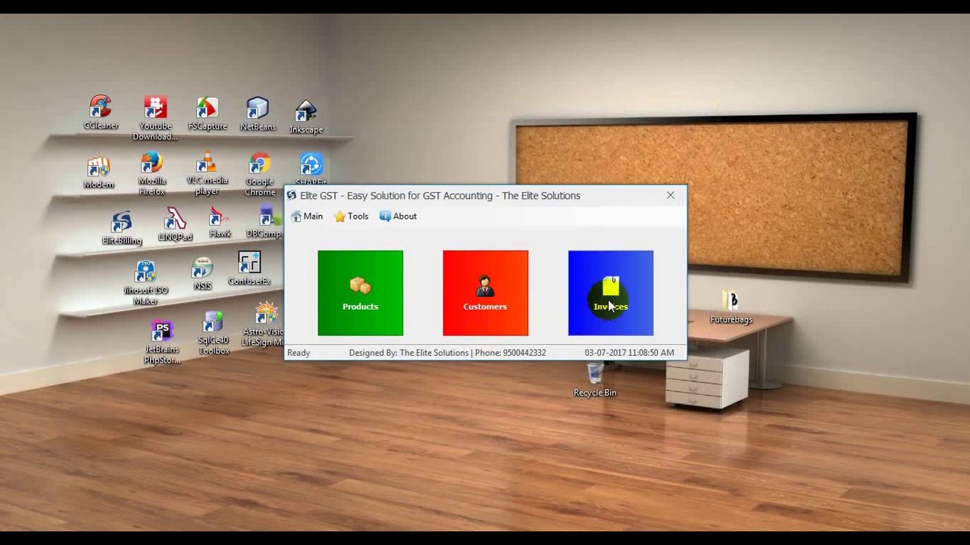Select the JetBrains PhpStorm desktop icon
970x545 pixels.
(161, 342)
